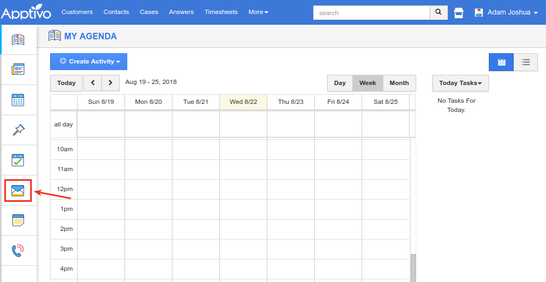Image resolution: width=546 pixels, height=282 pixels.
Task: Switch to calendar view toggle
Action: pos(501,62)
